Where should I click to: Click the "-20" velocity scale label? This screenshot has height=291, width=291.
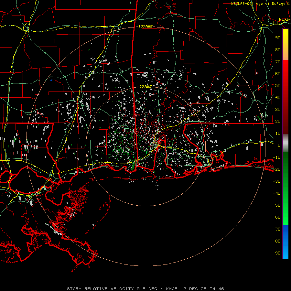tap(276, 169)
